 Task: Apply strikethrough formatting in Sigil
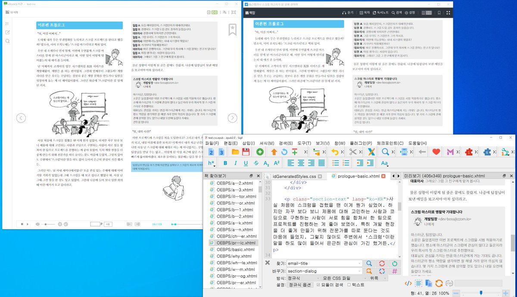(256, 163)
